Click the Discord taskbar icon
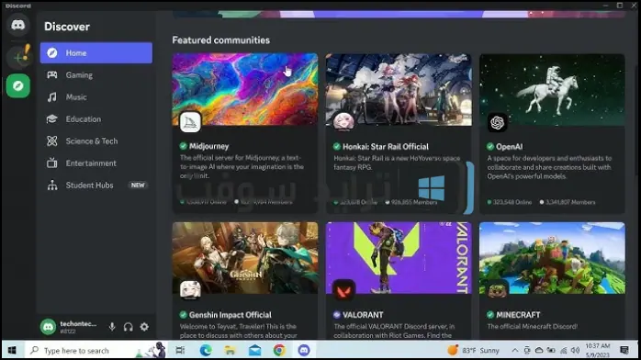 point(304,350)
